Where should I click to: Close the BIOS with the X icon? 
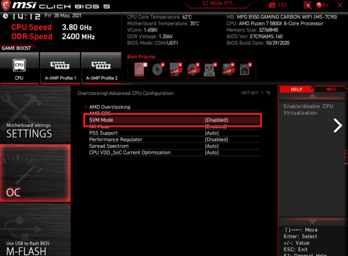click(340, 5)
